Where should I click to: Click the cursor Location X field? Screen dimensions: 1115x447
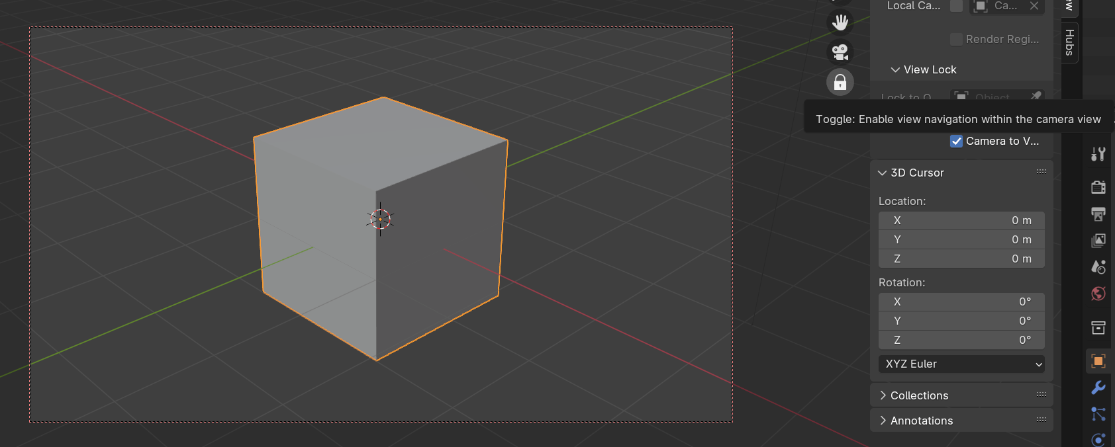[961, 220]
